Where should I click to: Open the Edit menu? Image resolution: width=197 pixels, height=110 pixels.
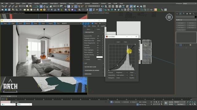pyautogui.click(x=7, y=3)
